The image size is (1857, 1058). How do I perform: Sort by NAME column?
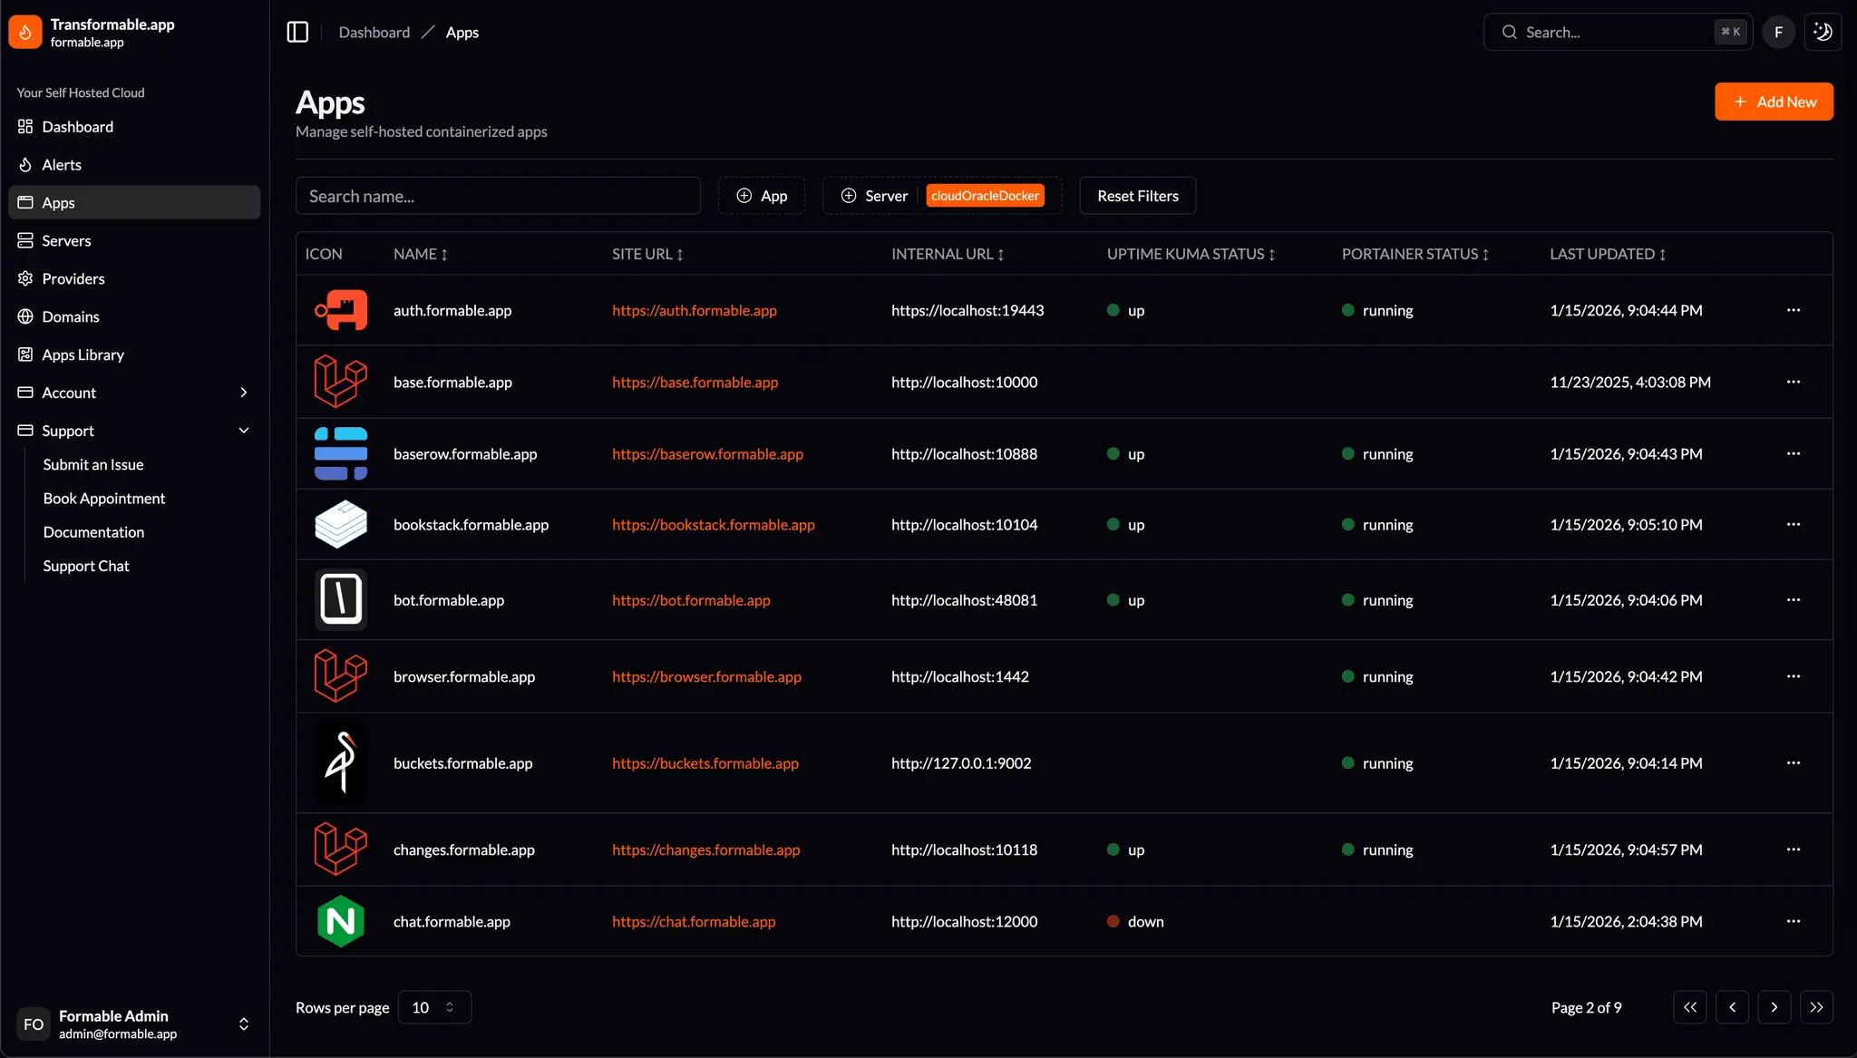pos(421,255)
